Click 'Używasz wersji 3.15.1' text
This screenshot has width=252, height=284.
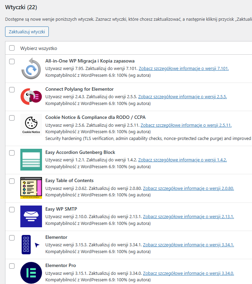click(x=66, y=273)
